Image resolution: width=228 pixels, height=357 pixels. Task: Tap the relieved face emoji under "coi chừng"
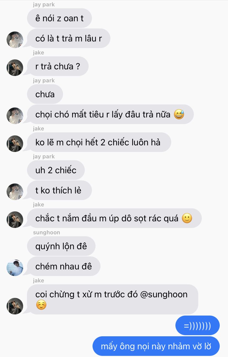click(41, 305)
